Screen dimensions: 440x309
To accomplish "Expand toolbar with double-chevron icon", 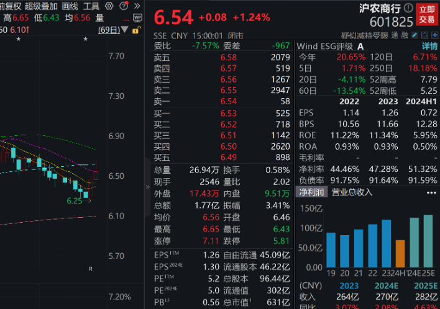I will (x=136, y=6).
